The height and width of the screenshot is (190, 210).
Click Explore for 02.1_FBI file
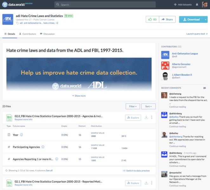(x=133, y=183)
